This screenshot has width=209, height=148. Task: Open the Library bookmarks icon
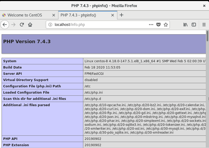click(185, 25)
